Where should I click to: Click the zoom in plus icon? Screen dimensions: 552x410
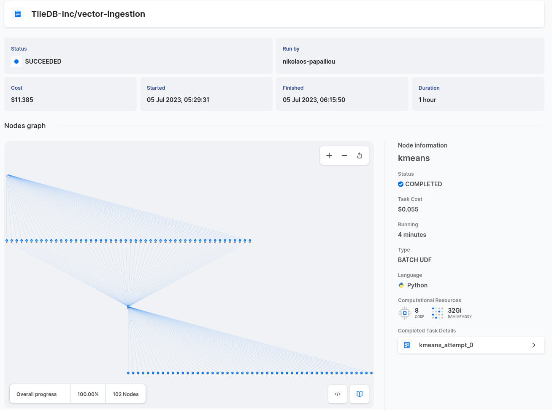pos(329,155)
